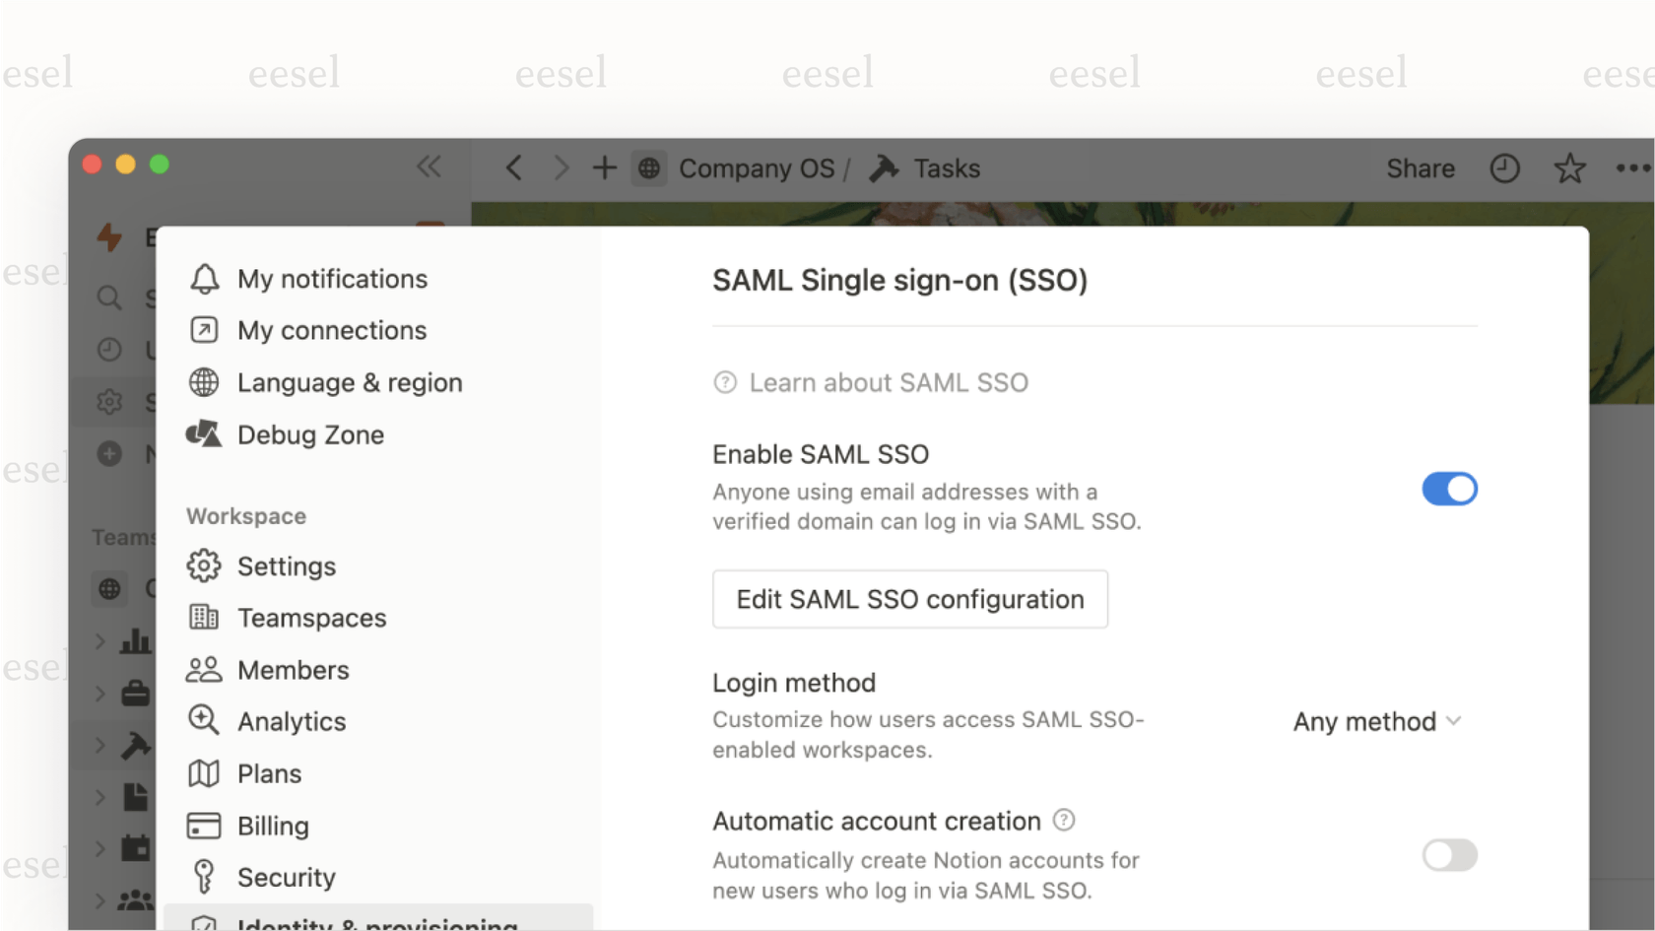Expand the hammer teamspace in the sidebar
Screen dimensions: 1655x931
point(99,745)
